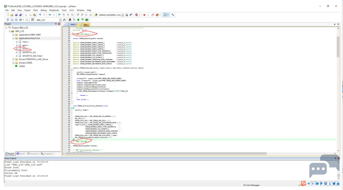Enable or disable breakpoint hollow circle icon
The width and height of the screenshot is (343, 190).
pyautogui.click(x=148, y=15)
